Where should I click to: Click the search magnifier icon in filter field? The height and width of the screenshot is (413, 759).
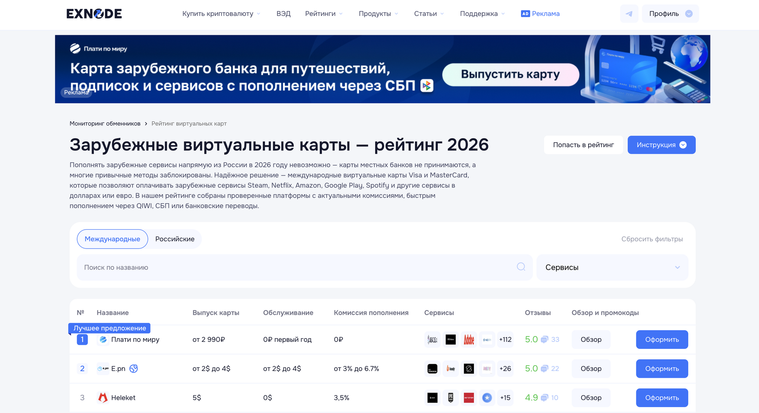click(521, 267)
